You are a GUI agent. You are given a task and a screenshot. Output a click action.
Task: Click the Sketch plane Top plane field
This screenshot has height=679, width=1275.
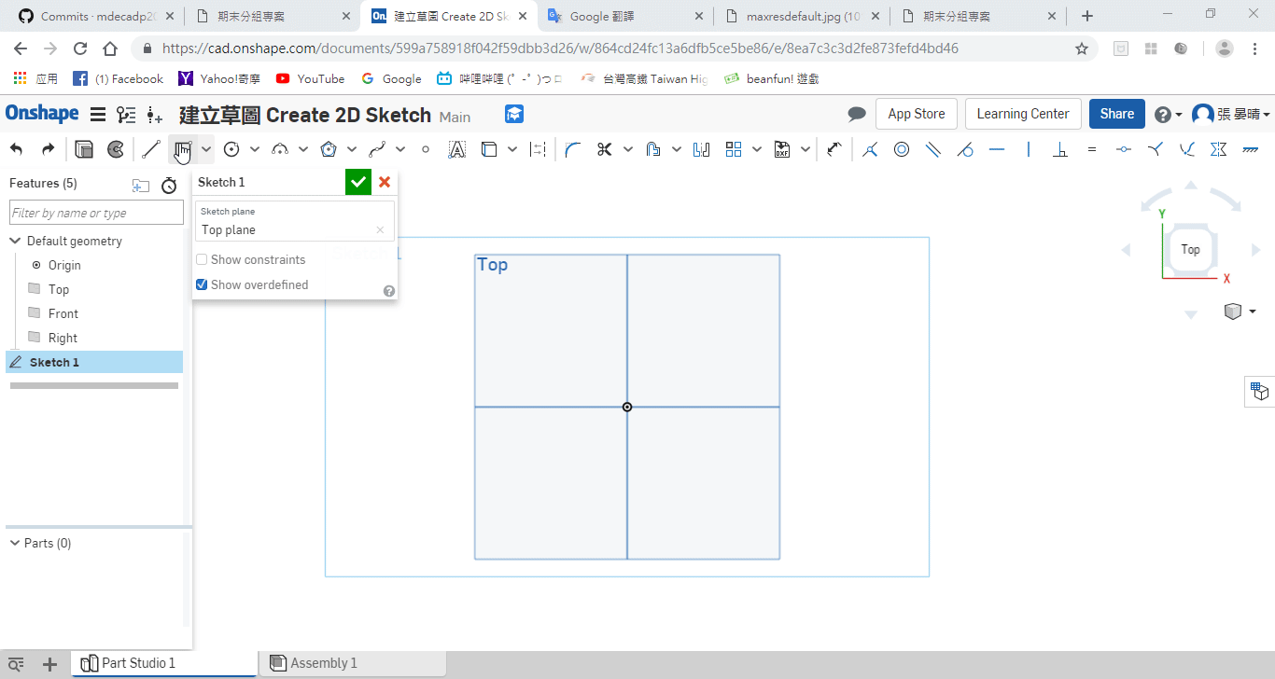[x=295, y=222]
